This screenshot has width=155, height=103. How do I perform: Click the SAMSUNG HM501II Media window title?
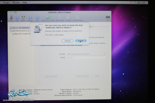pos(59,12)
